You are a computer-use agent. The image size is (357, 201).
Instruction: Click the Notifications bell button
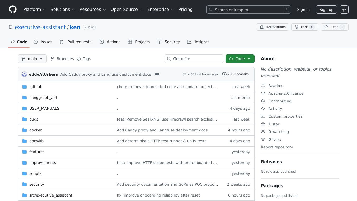pyautogui.click(x=272, y=27)
